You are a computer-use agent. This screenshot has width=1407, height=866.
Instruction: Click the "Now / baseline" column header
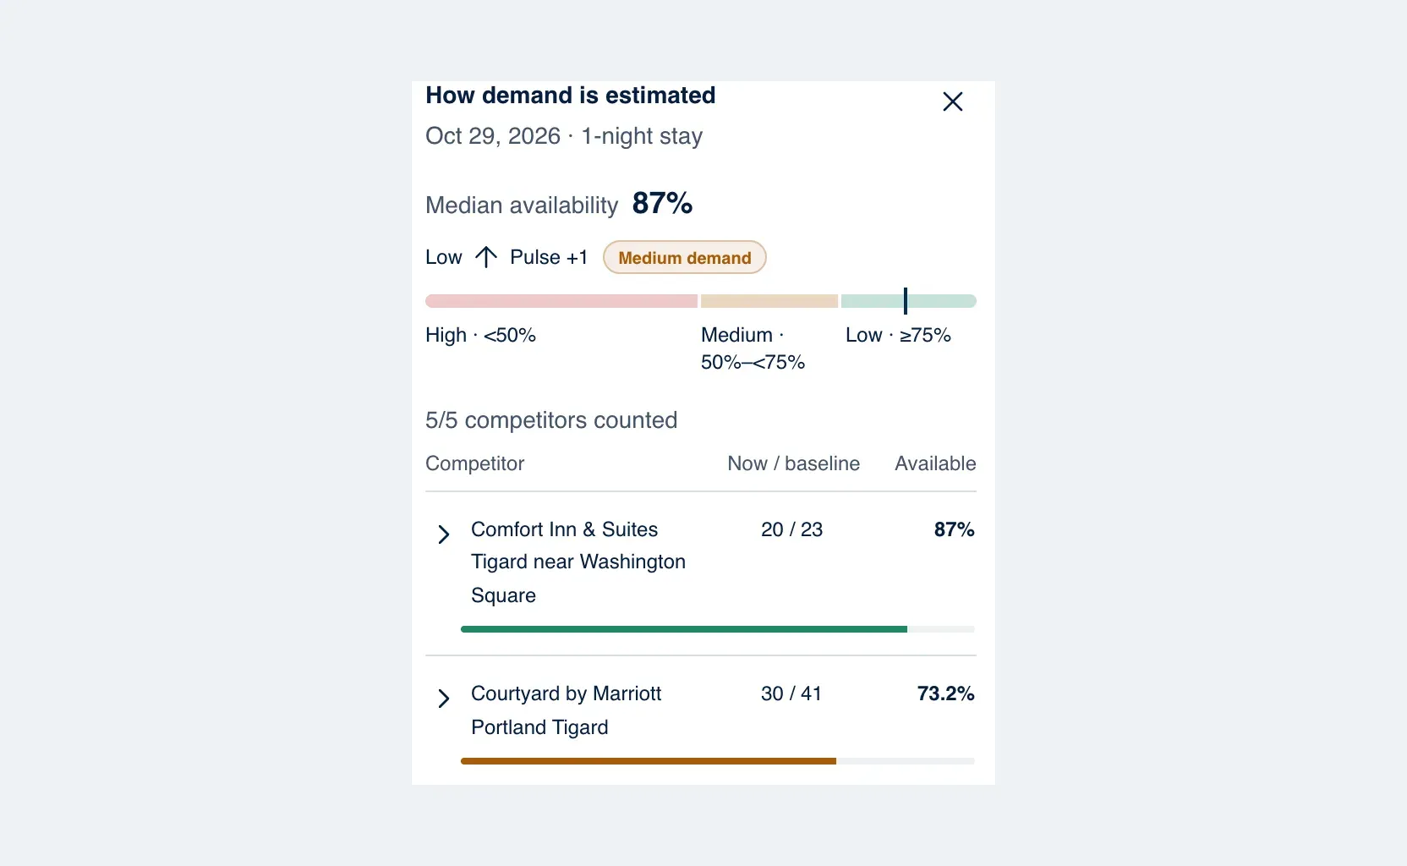[794, 463]
